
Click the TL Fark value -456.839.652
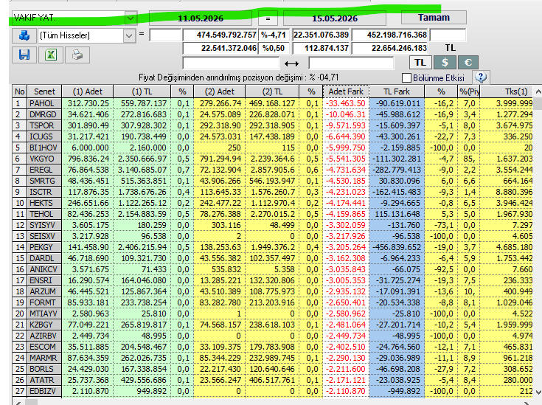[397, 247]
